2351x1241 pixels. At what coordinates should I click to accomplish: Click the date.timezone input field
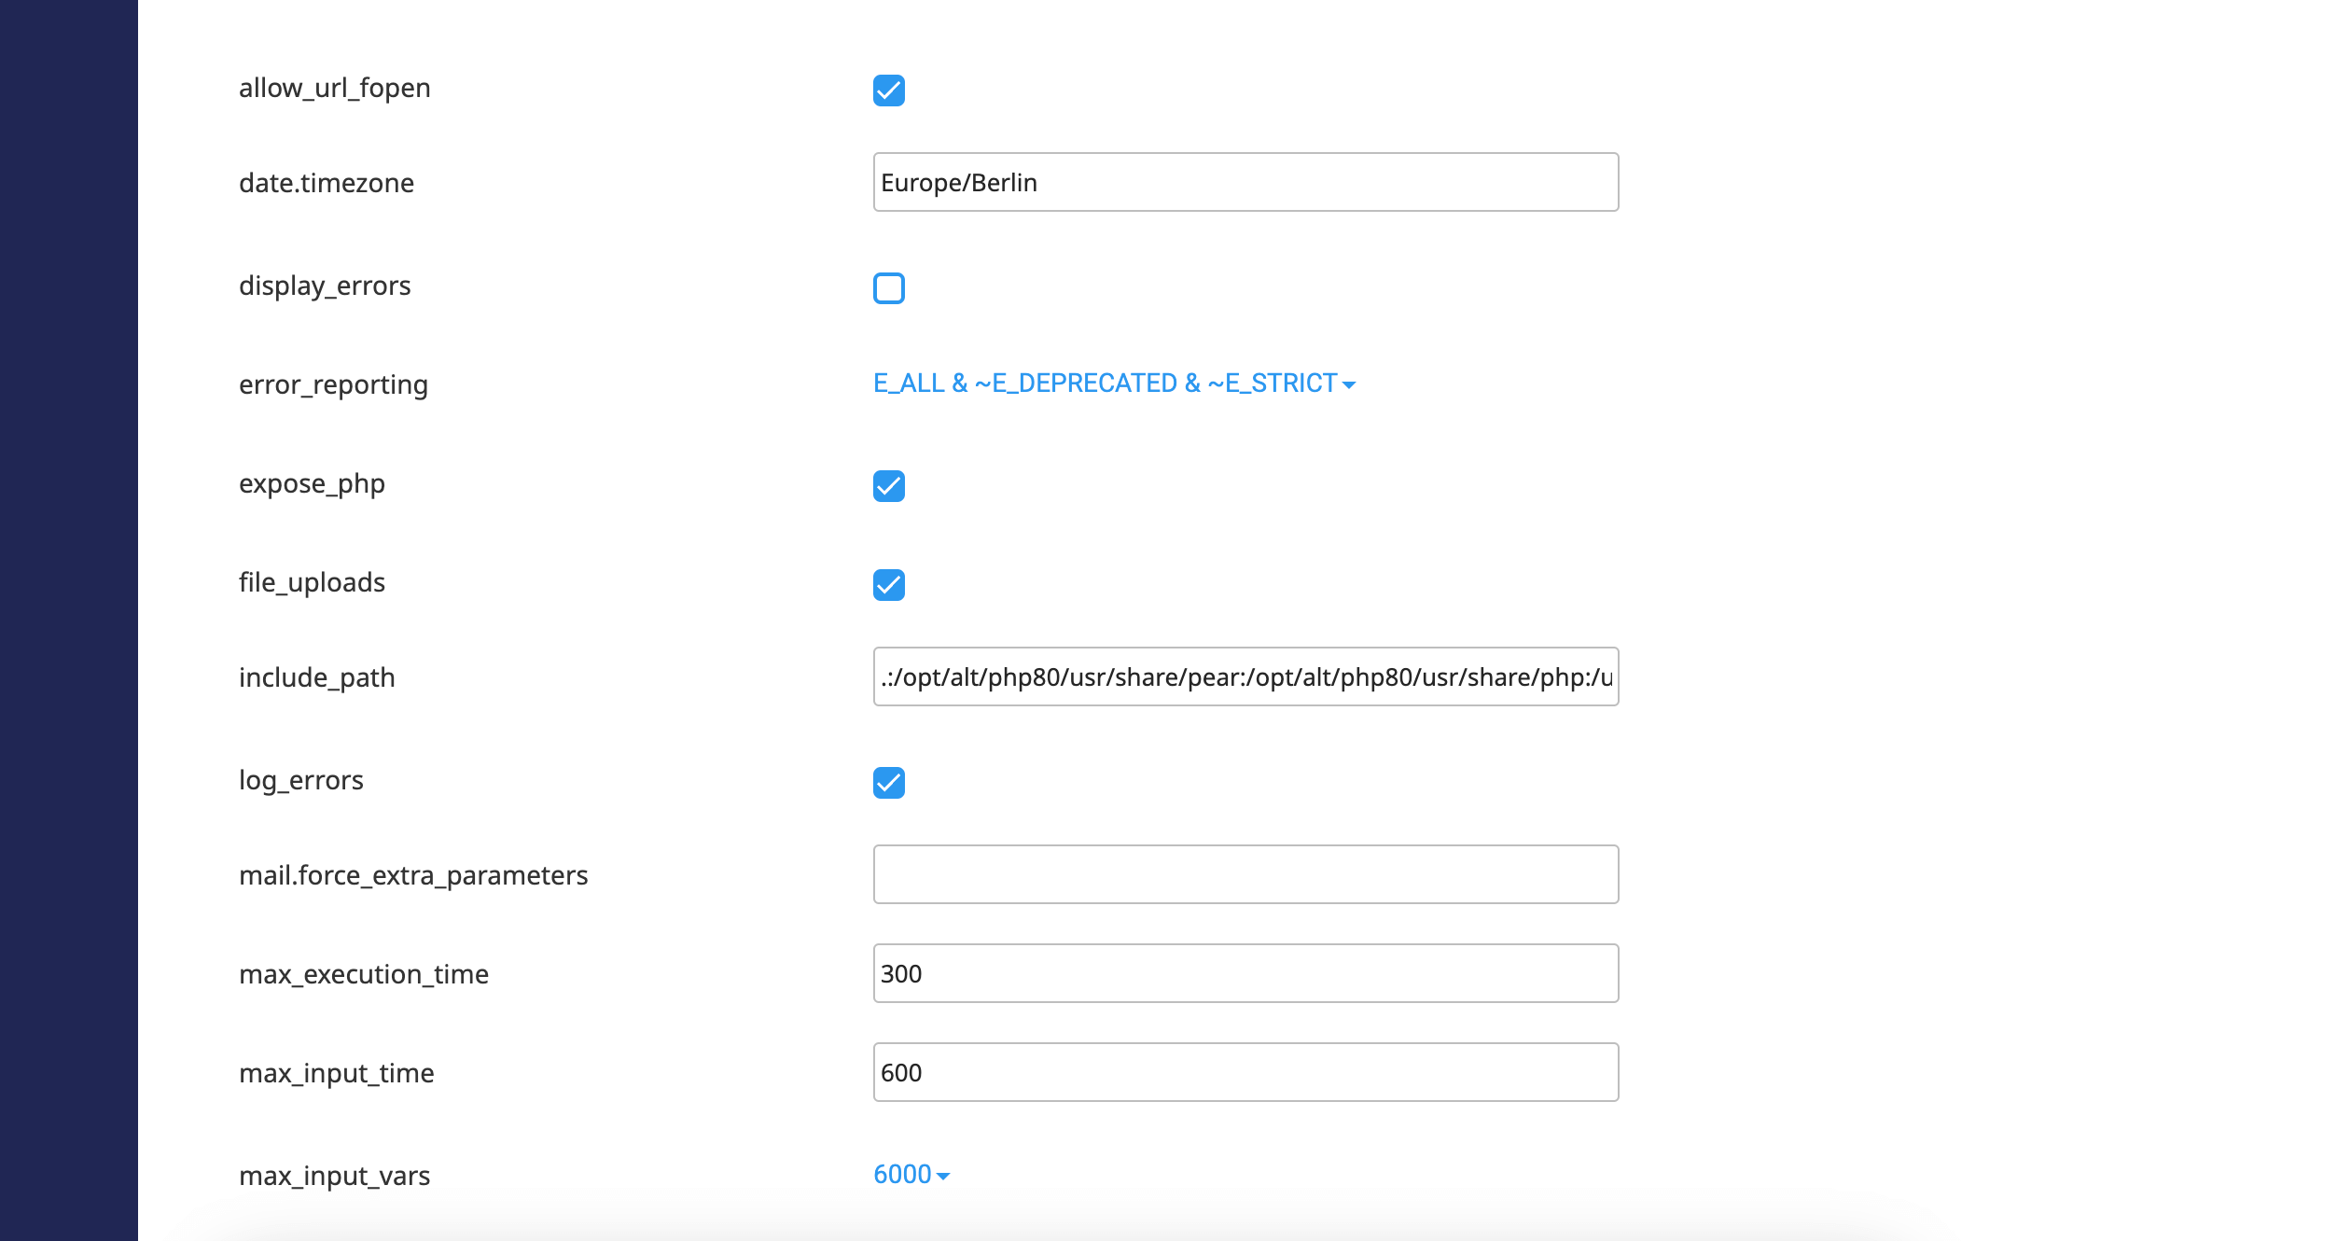[1245, 182]
